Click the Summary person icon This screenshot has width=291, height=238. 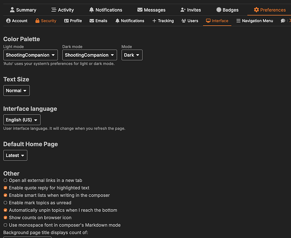(12, 10)
